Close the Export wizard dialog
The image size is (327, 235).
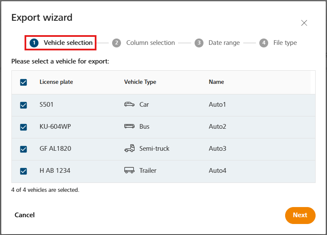click(304, 23)
